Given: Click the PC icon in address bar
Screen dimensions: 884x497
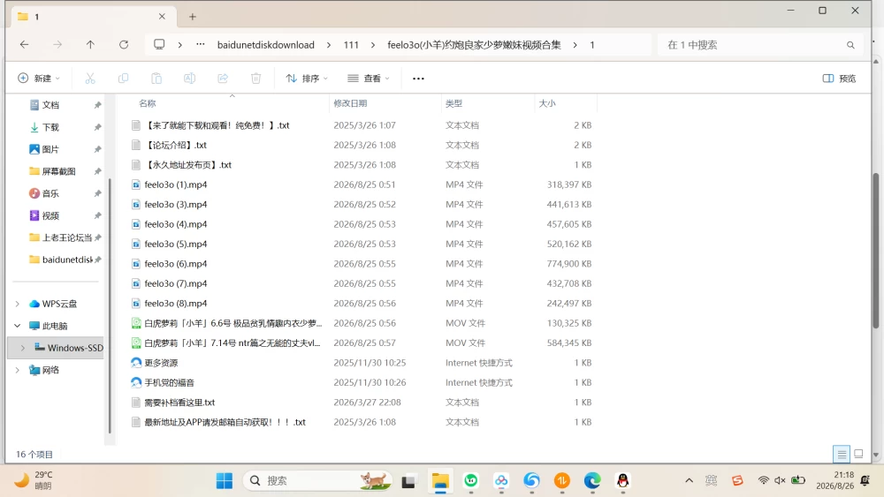Looking at the screenshot, I should pos(159,44).
